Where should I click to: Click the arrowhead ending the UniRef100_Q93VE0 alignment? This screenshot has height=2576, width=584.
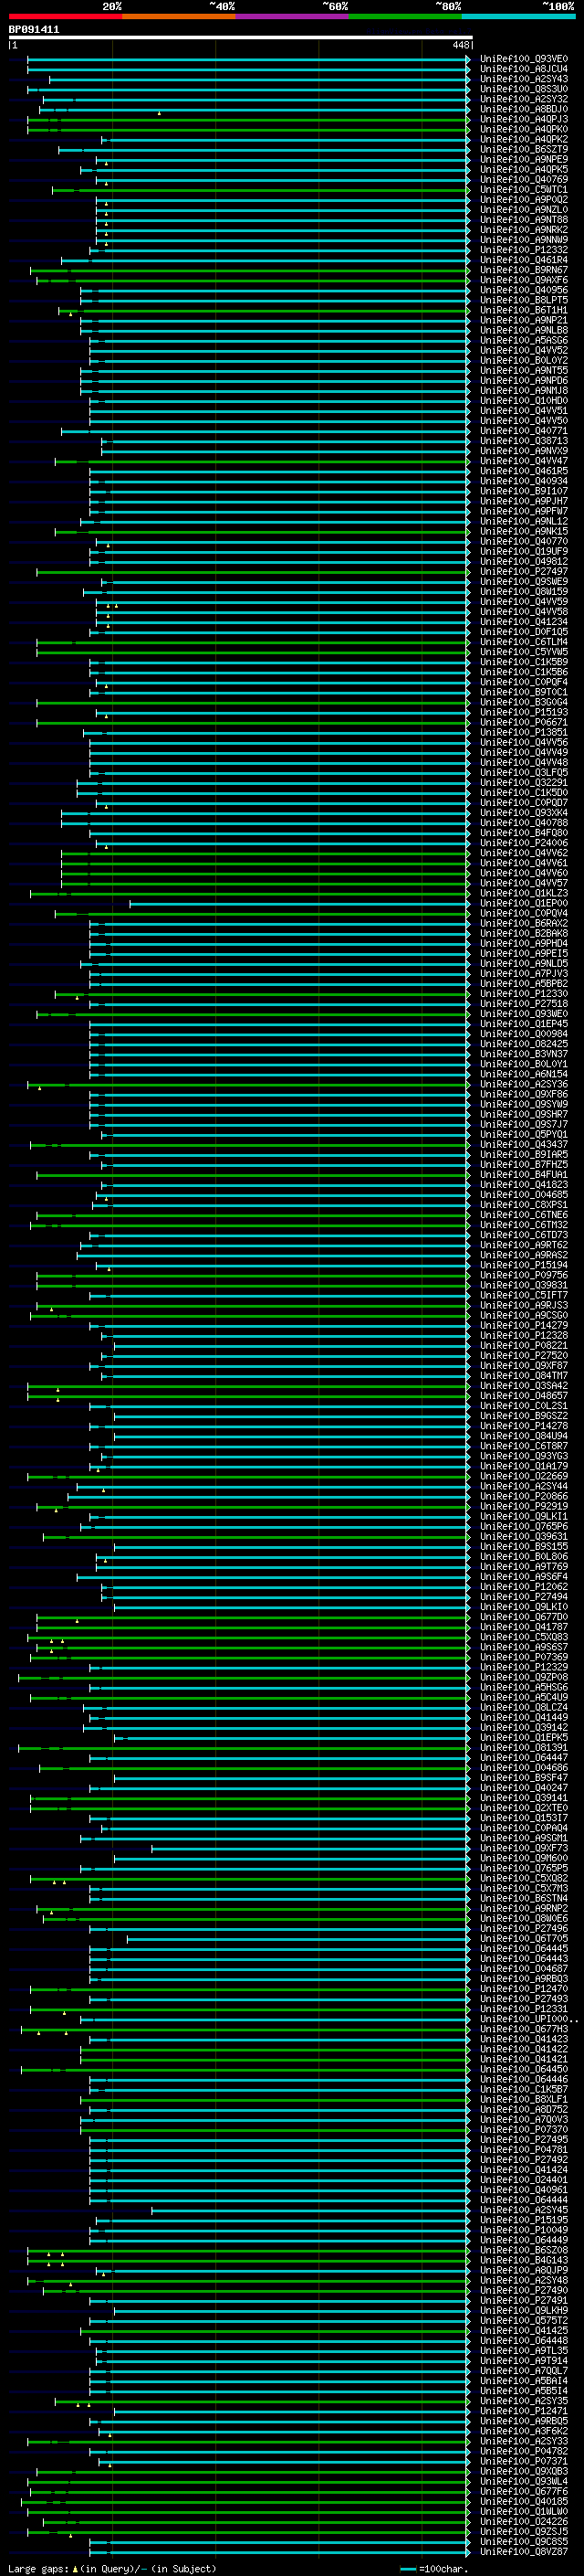tap(468, 60)
